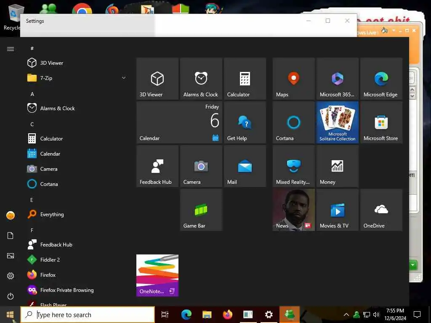Viewport: 431px width, 323px height.
Task: Open Calculator in the app list
Action: pos(77,138)
